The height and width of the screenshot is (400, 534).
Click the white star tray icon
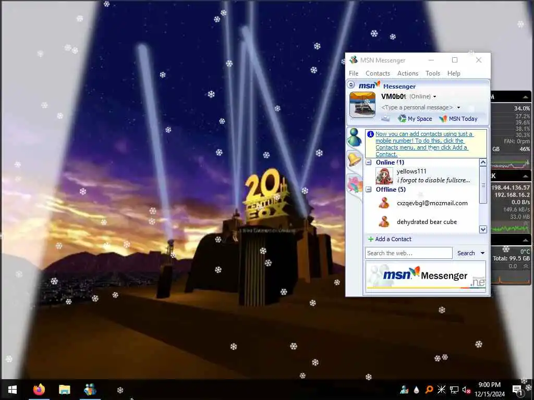(441, 390)
